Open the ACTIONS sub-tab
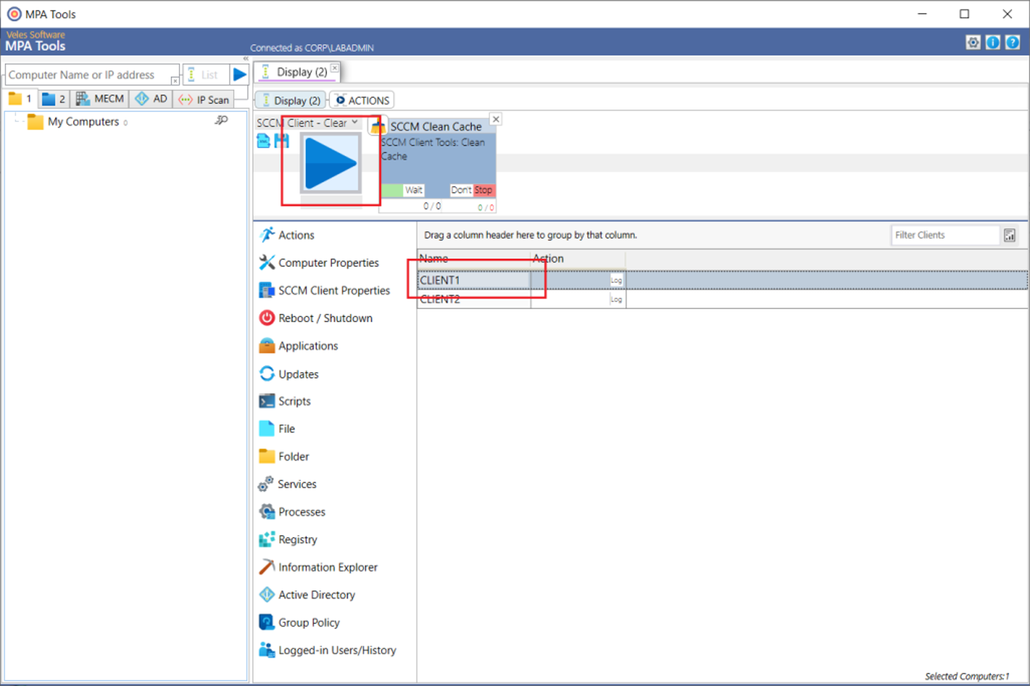This screenshot has width=1030, height=686. 362,100
